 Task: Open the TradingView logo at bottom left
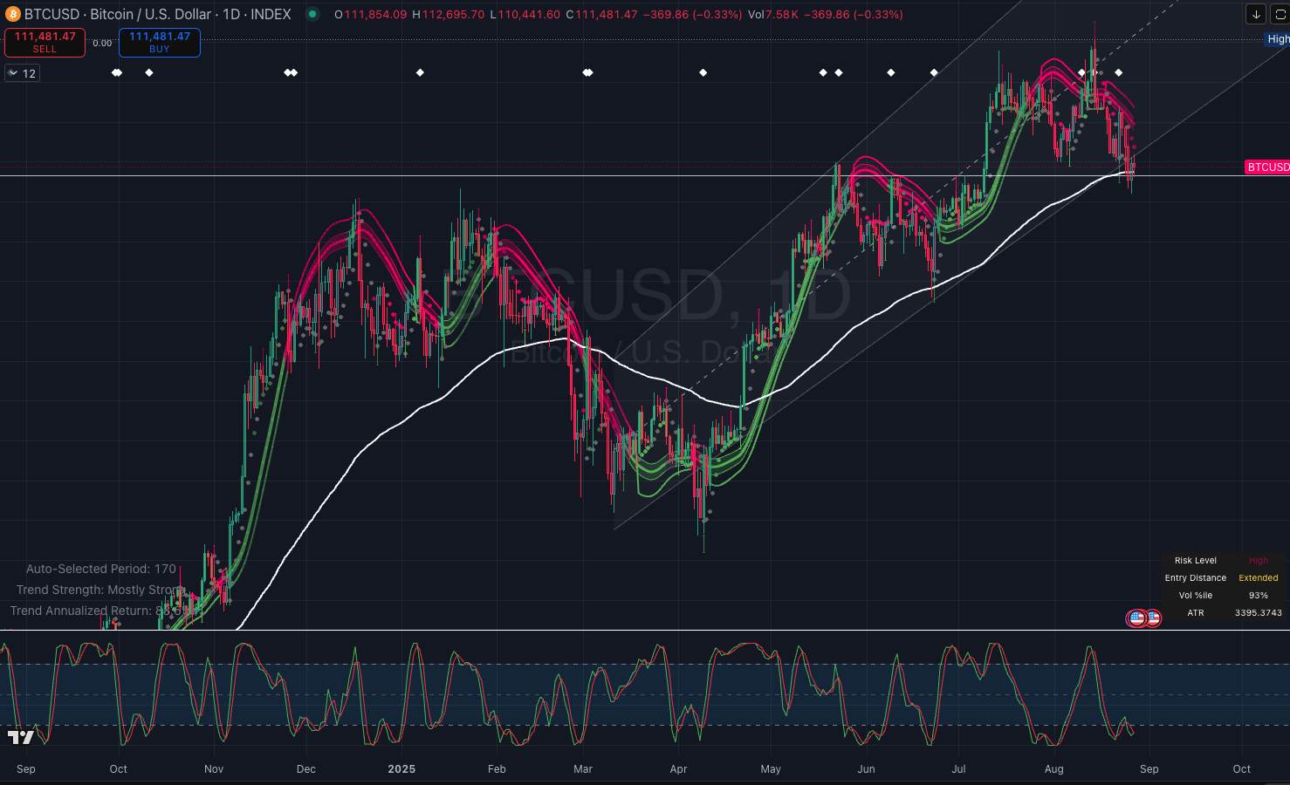[x=21, y=738]
